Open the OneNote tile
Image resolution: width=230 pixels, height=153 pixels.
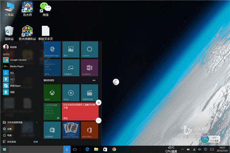pos(89,68)
